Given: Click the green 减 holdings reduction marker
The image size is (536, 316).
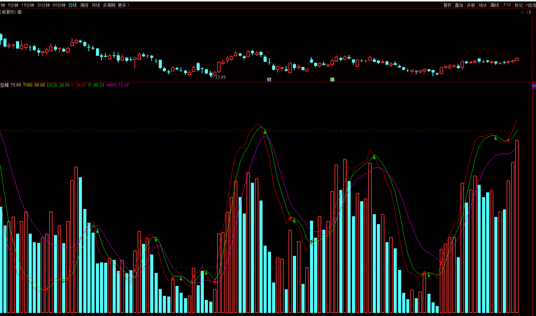Looking at the screenshot, I should (332, 80).
